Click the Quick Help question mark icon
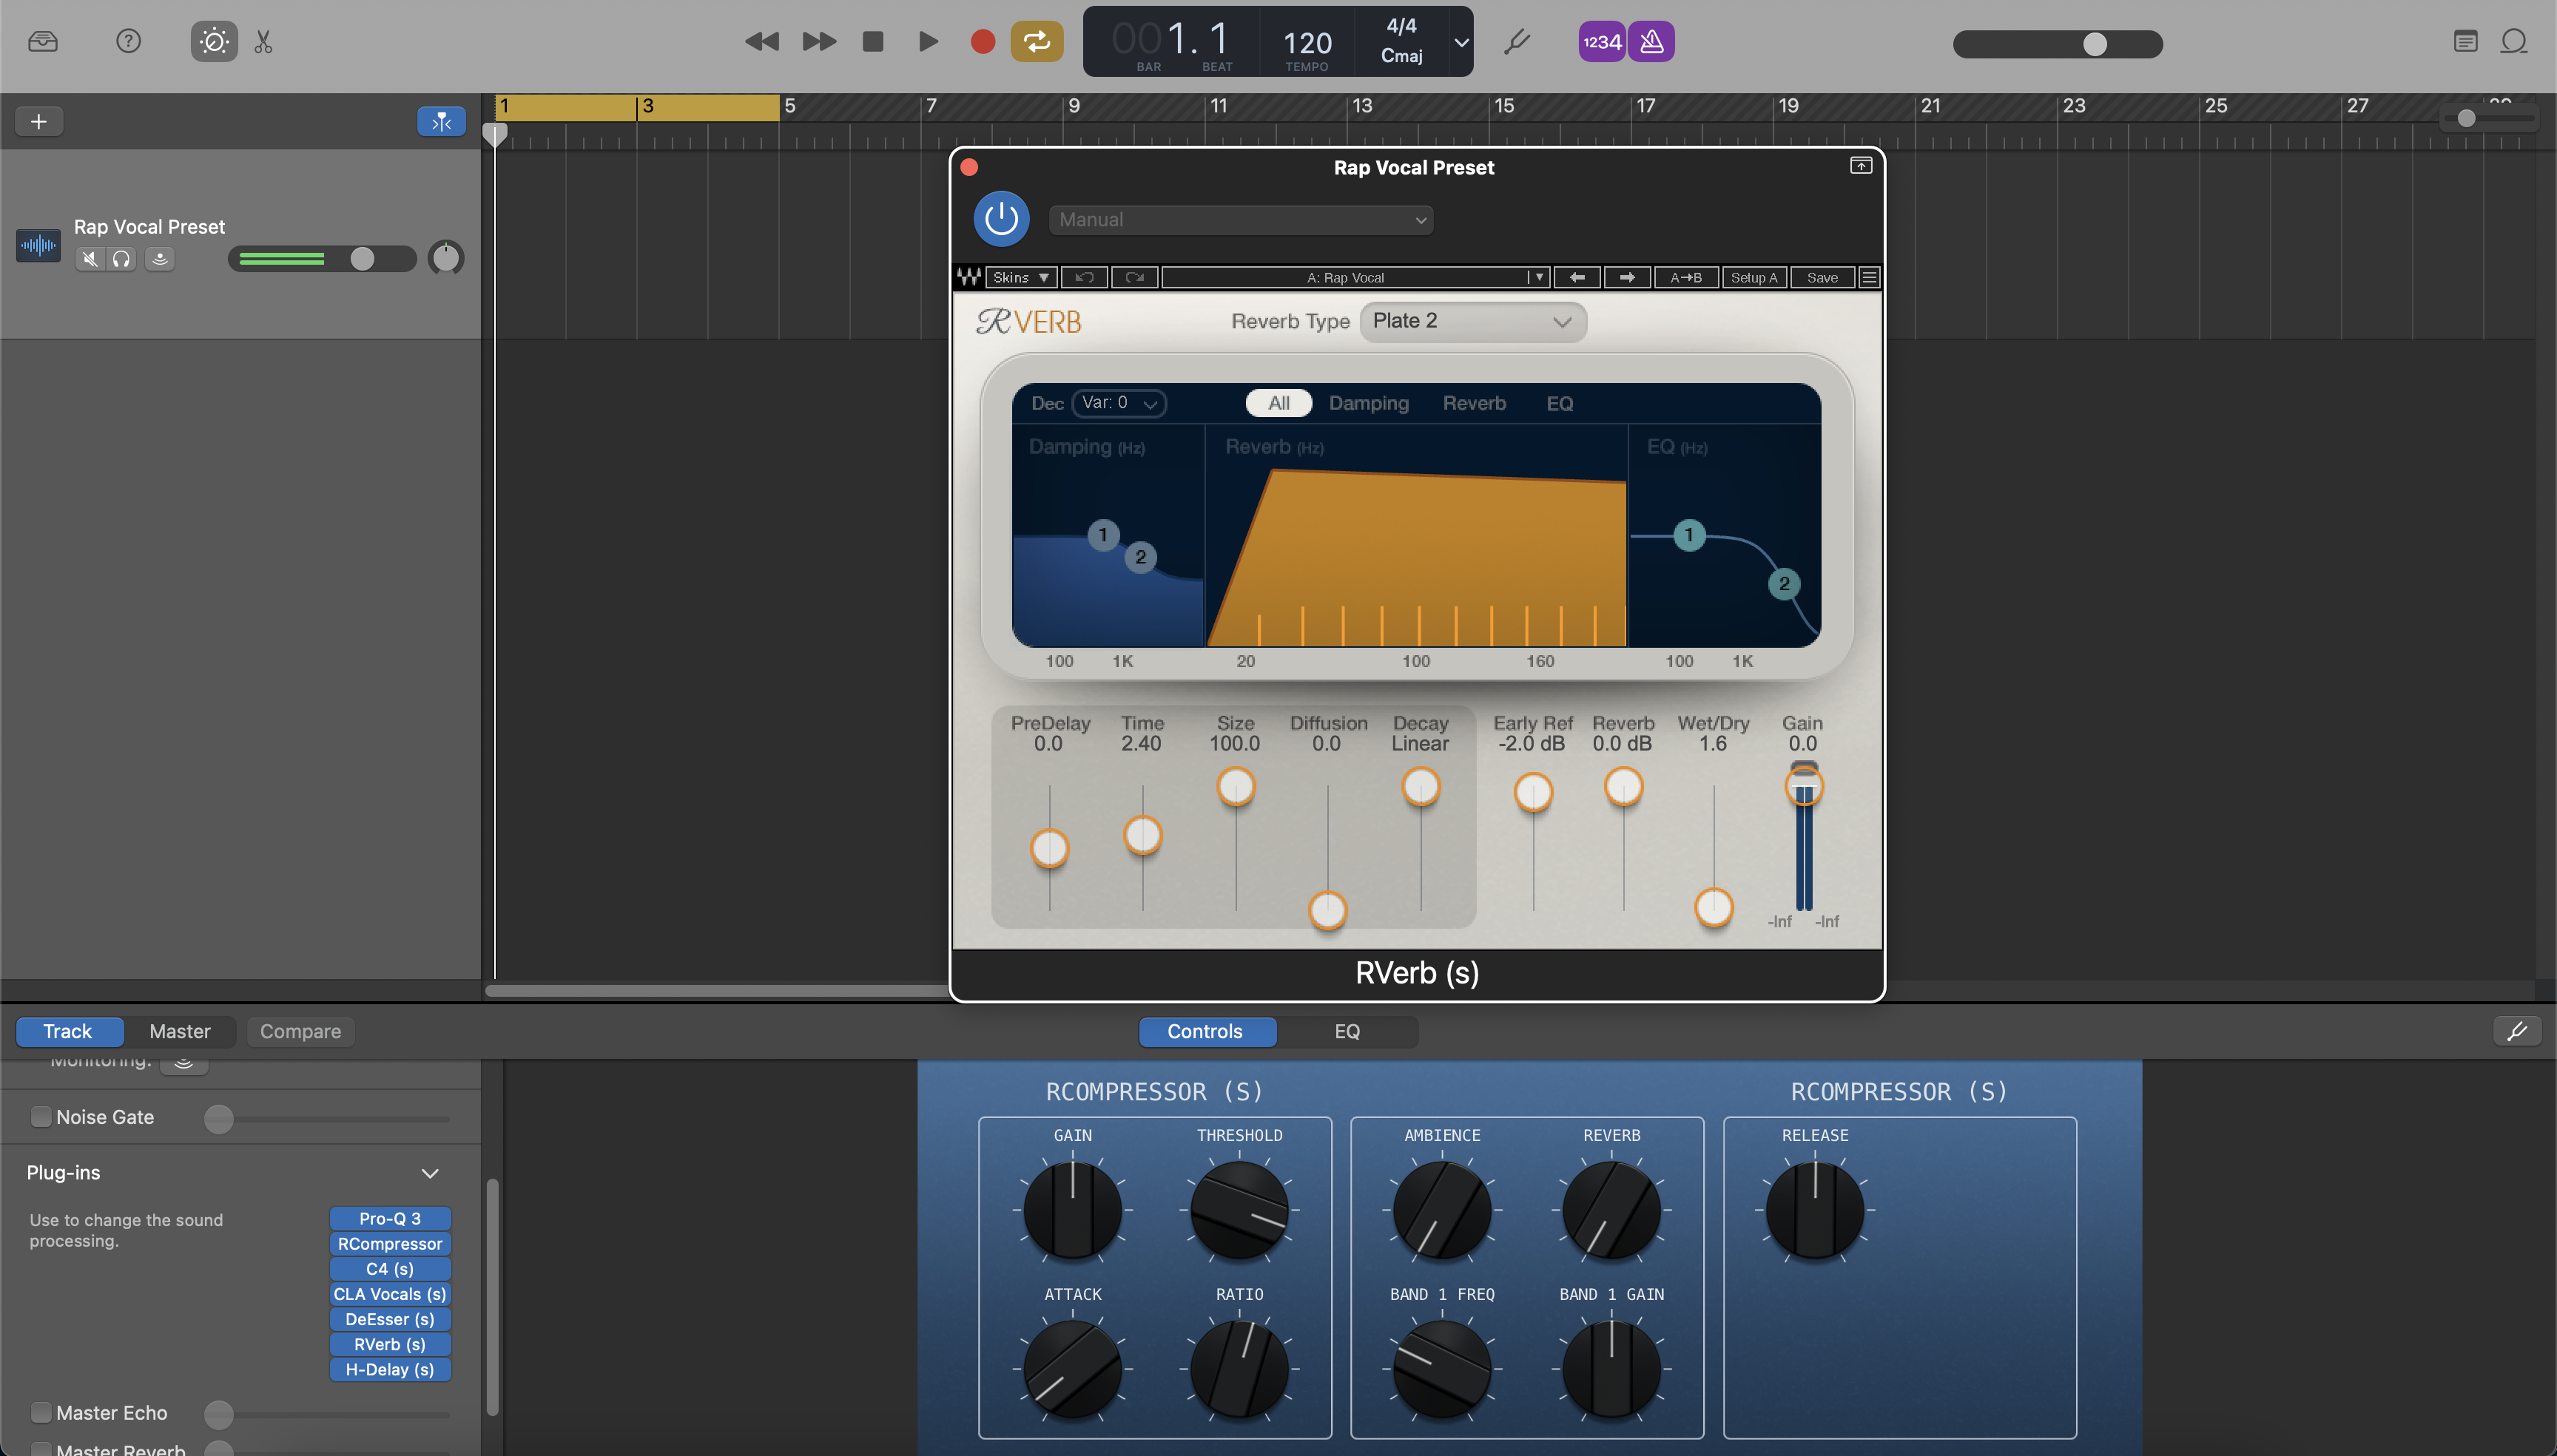Image resolution: width=2557 pixels, height=1456 pixels. tap(128, 41)
